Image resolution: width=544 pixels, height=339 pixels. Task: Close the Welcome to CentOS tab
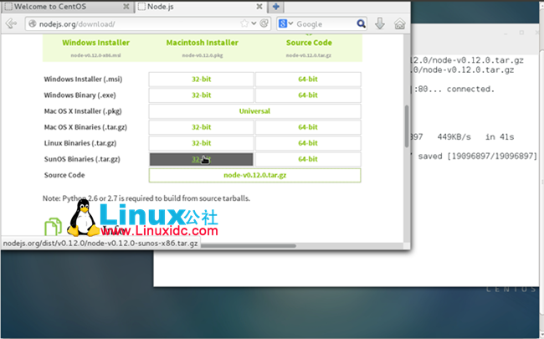pos(126,7)
